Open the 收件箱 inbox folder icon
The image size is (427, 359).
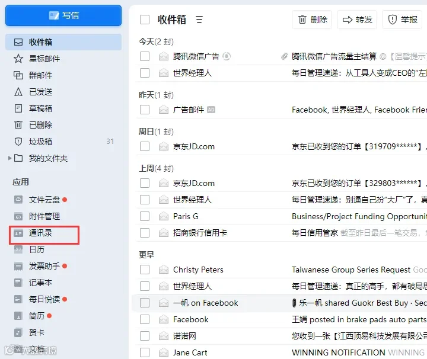(18, 42)
